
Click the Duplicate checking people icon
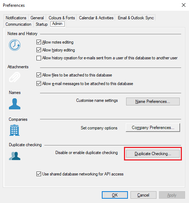(15, 156)
